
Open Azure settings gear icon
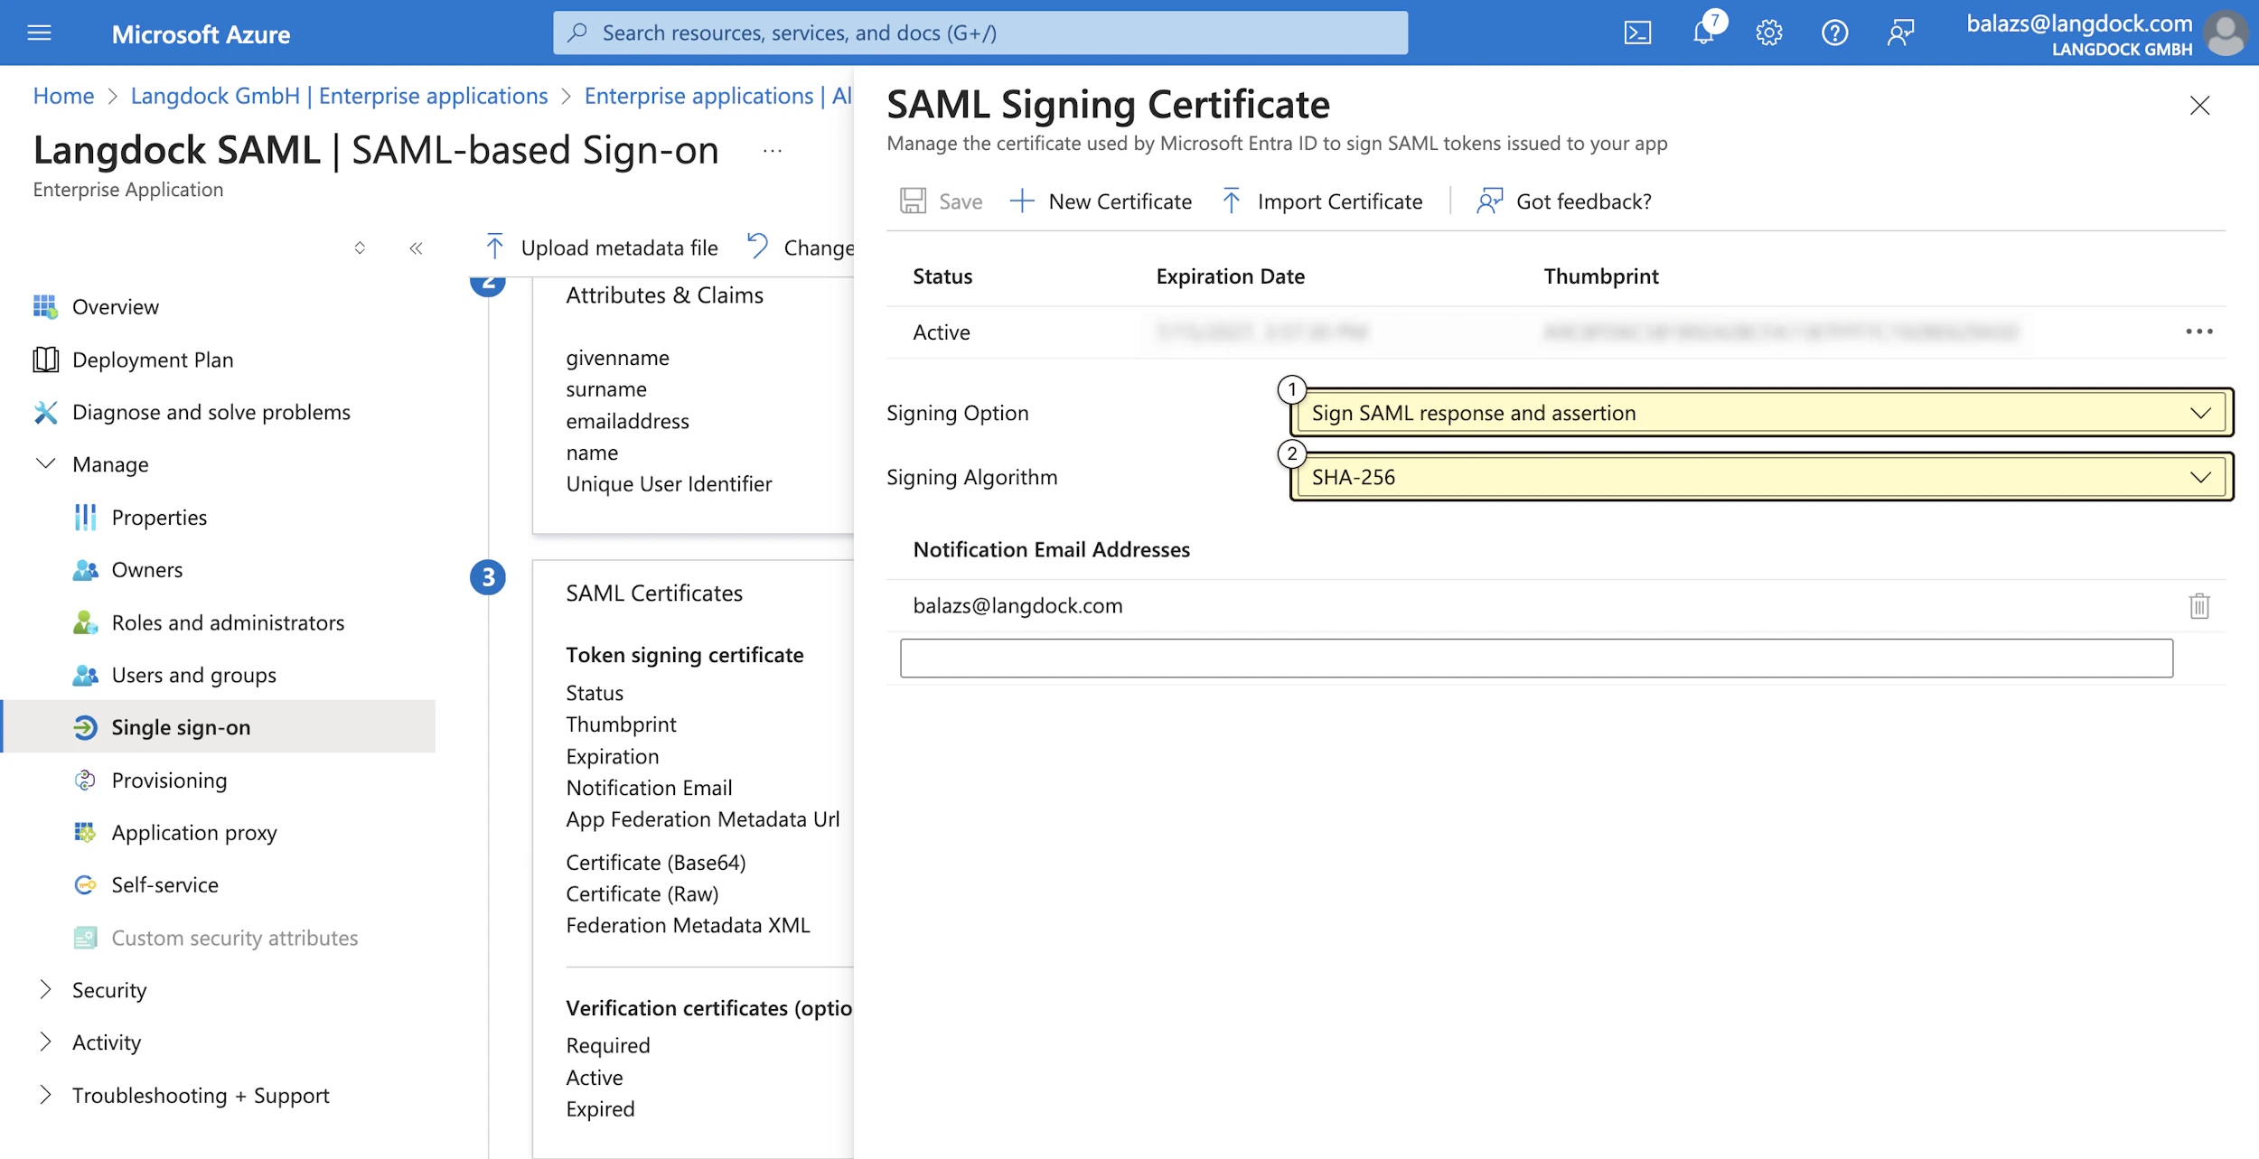(1769, 32)
